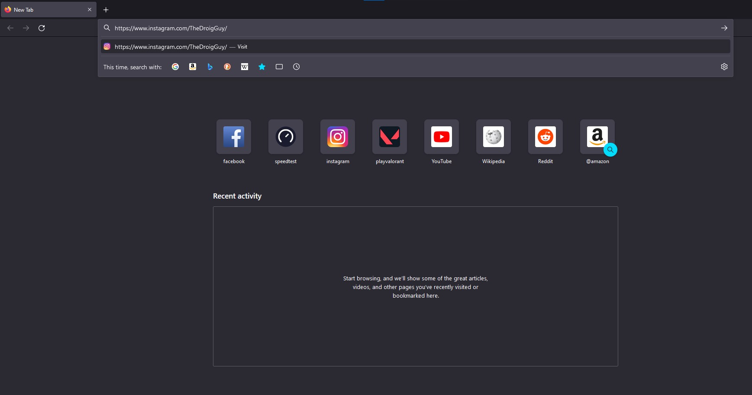752x395 pixels.
Task: Visit the instagram.com/TheDroigGuy suggestion
Action: click(x=416, y=47)
